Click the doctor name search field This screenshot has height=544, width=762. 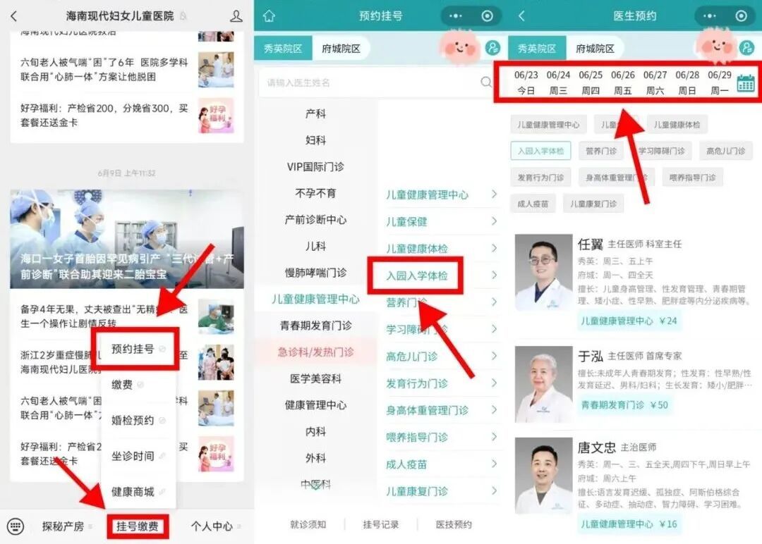click(x=376, y=82)
